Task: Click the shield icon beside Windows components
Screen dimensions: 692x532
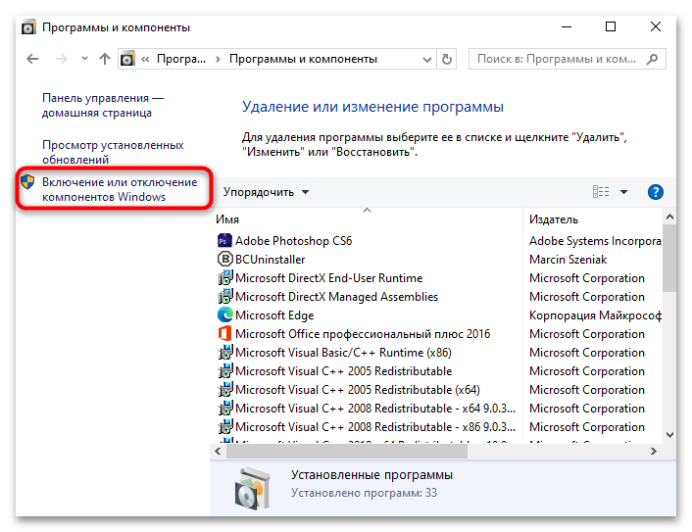Action: pos(27,182)
